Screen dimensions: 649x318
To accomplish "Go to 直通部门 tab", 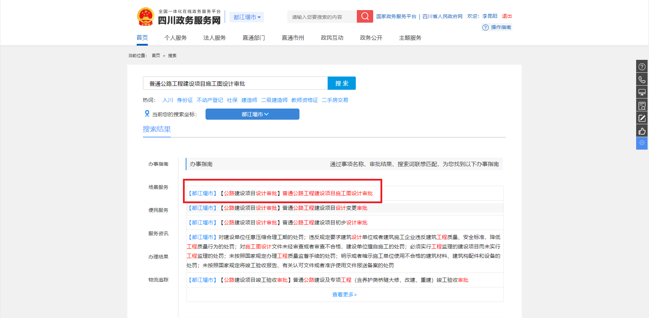I will [x=254, y=38].
